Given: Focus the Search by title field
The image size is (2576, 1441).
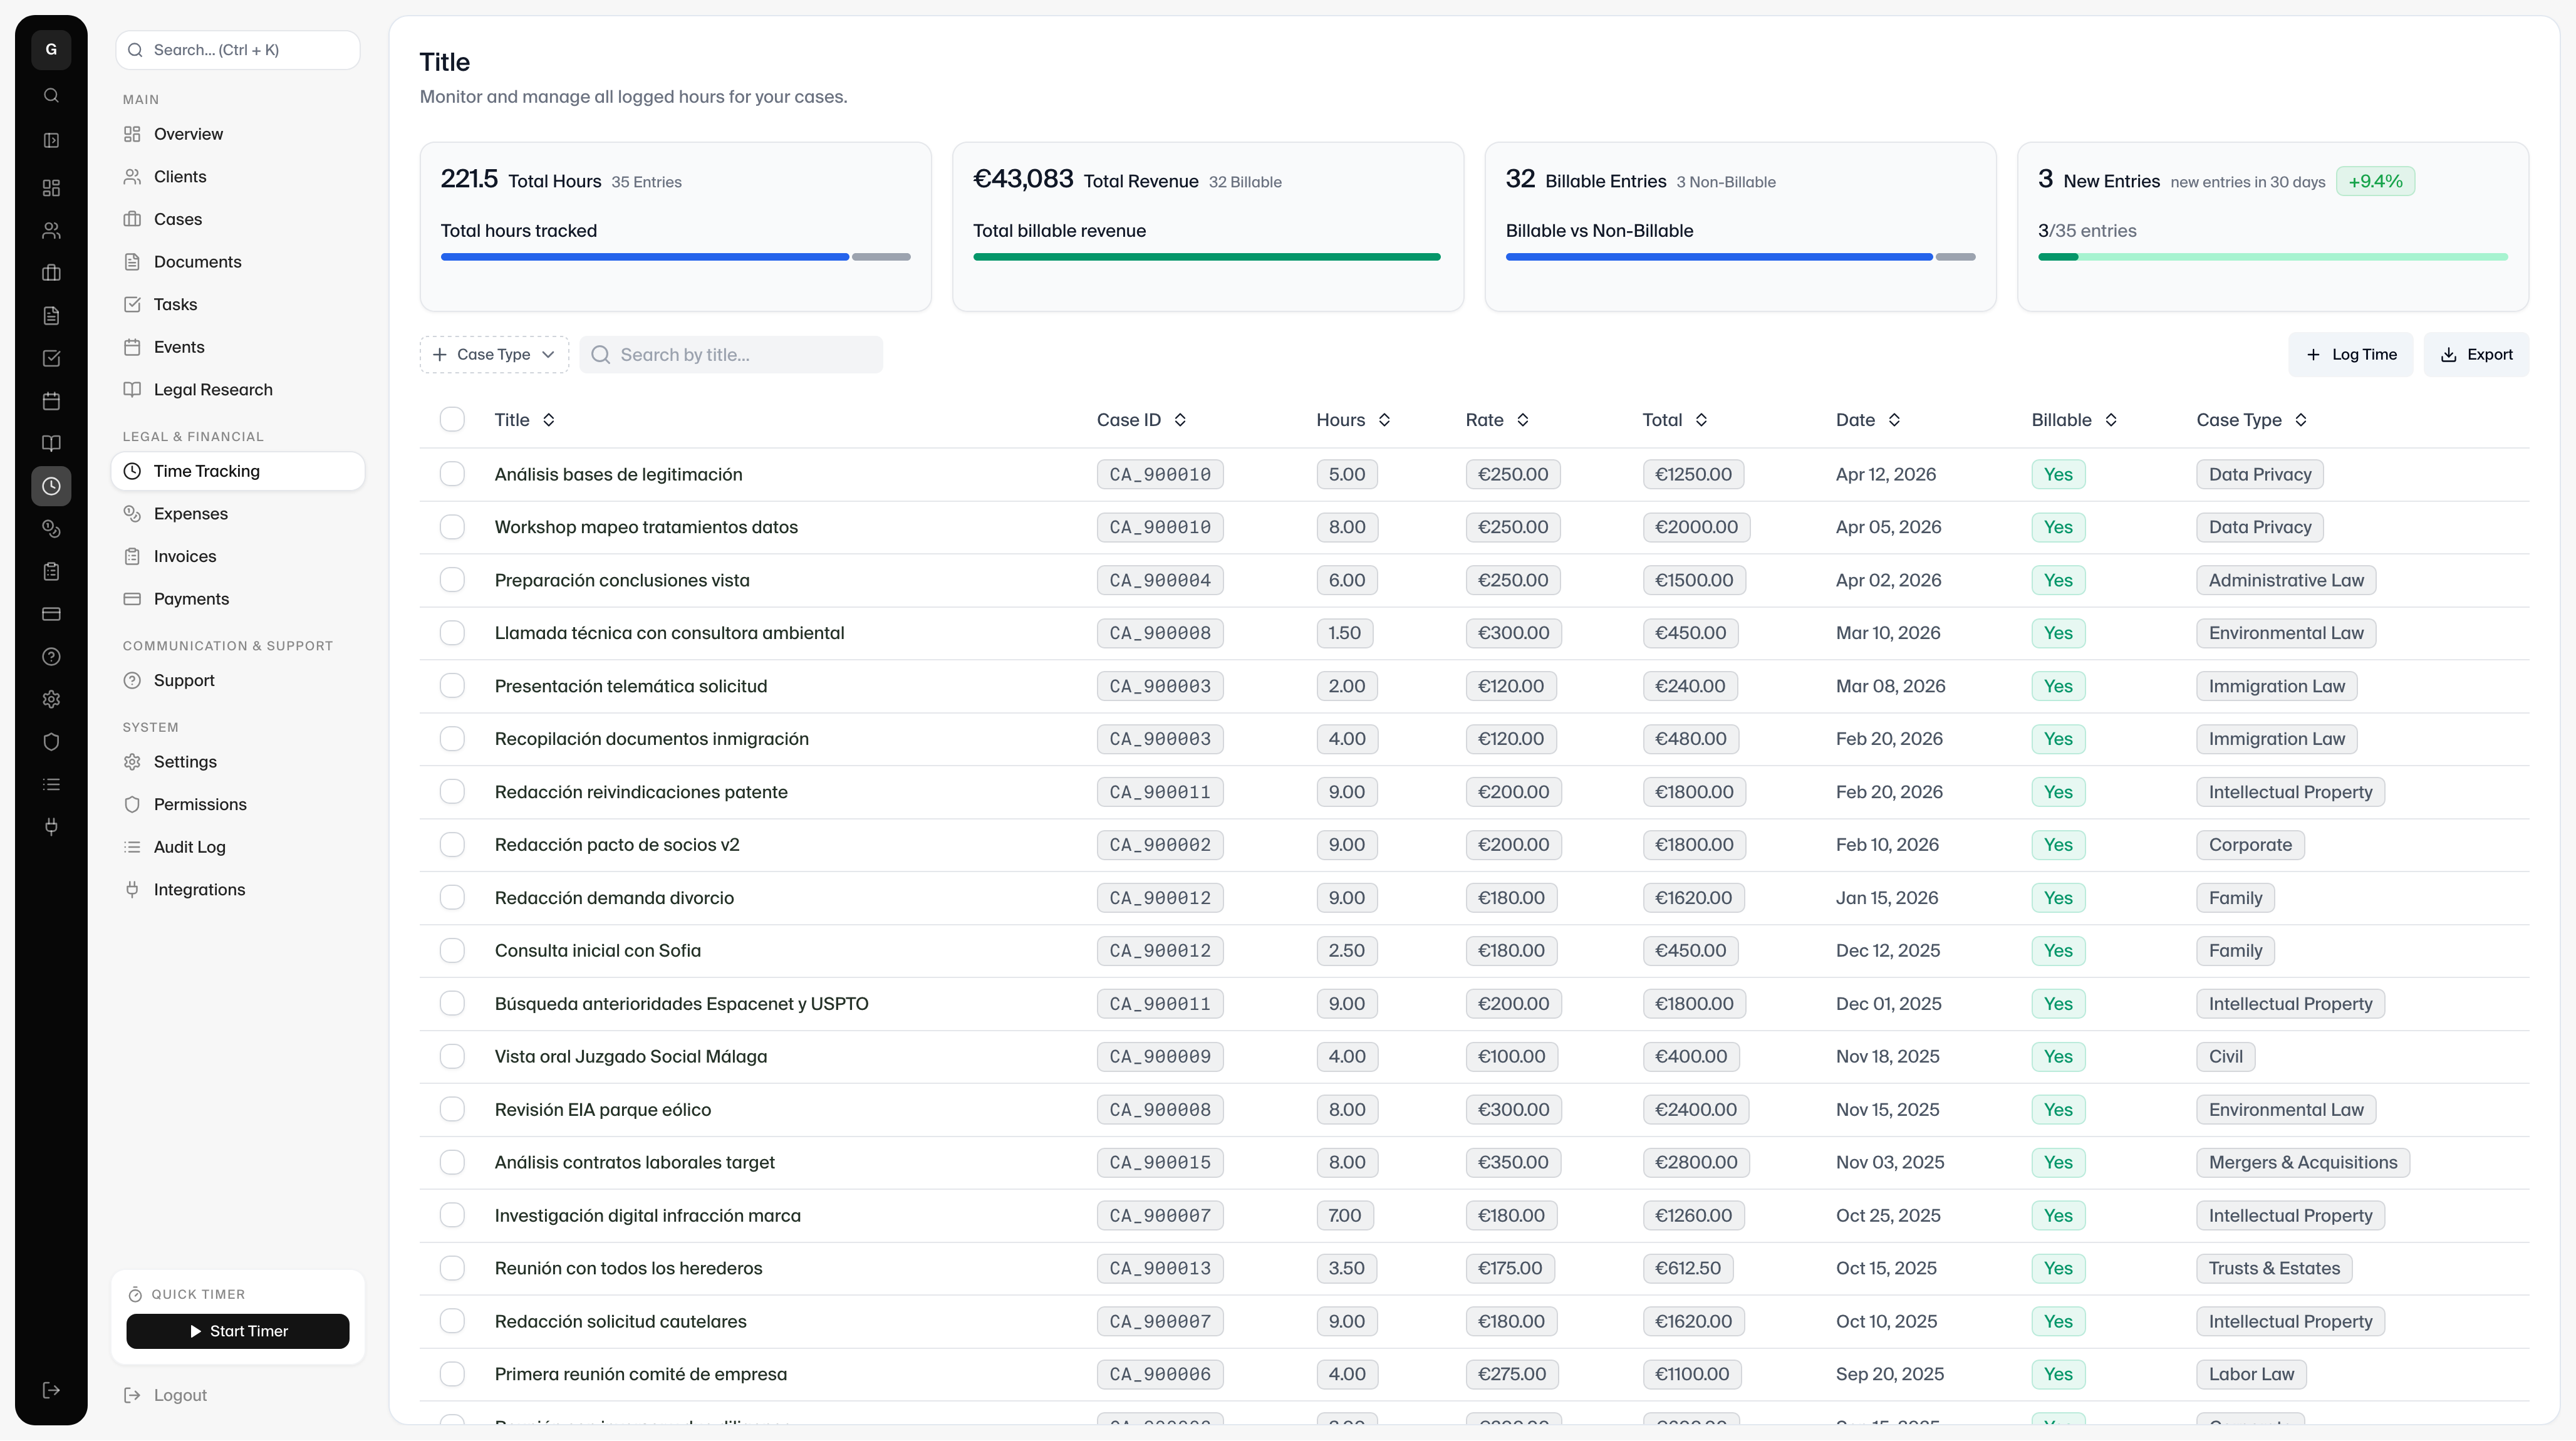Looking at the screenshot, I should [731, 355].
